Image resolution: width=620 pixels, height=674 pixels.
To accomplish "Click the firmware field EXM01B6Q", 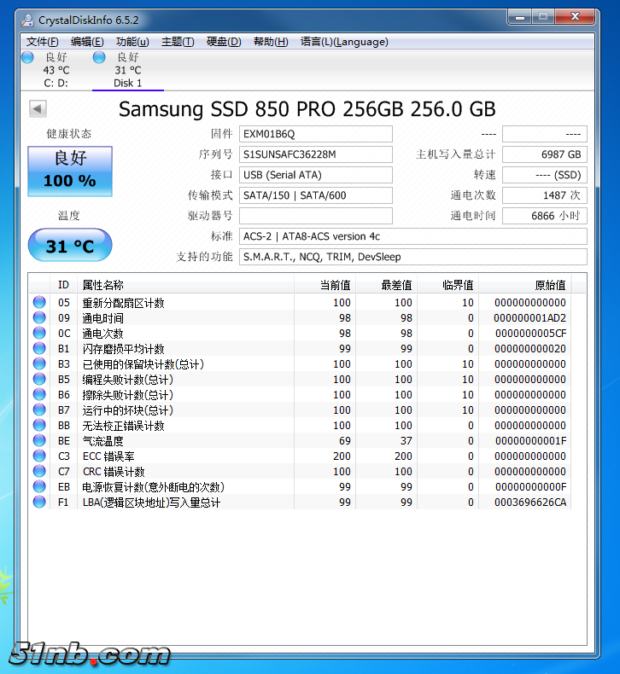I will [315, 134].
